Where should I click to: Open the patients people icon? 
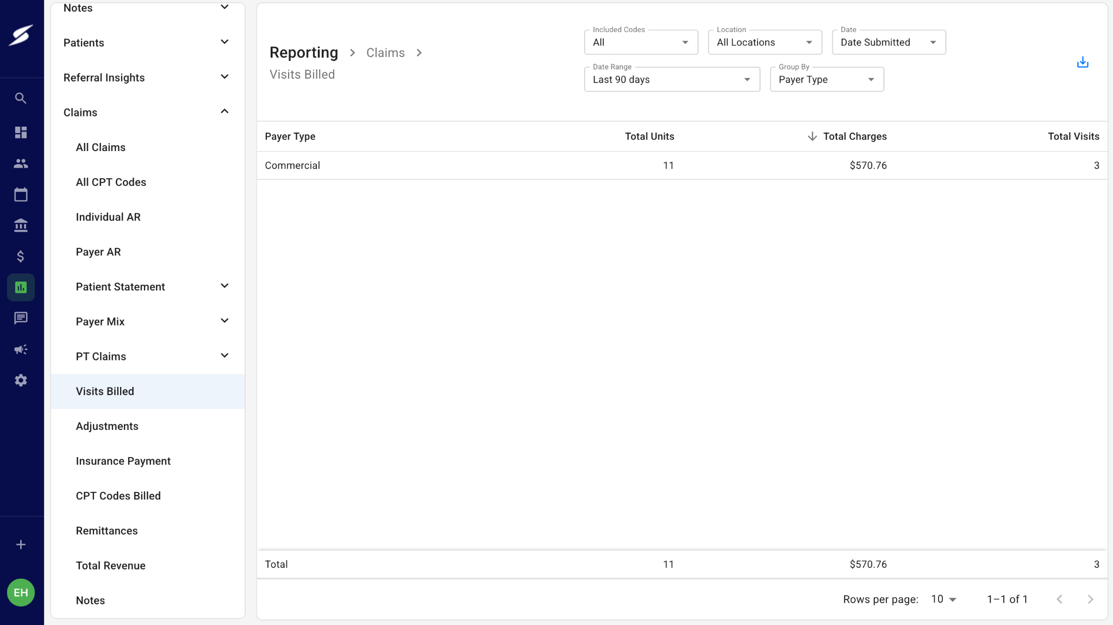coord(21,164)
